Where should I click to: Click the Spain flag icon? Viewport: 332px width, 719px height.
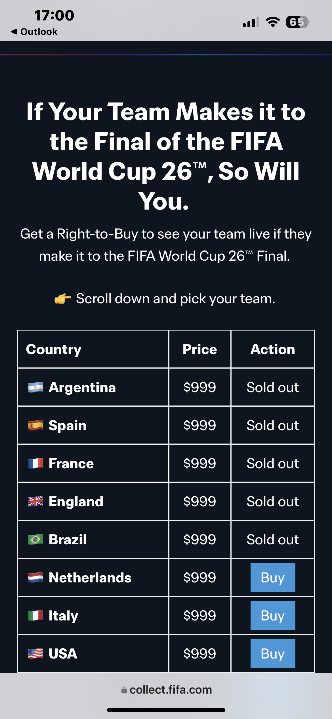pyautogui.click(x=35, y=425)
